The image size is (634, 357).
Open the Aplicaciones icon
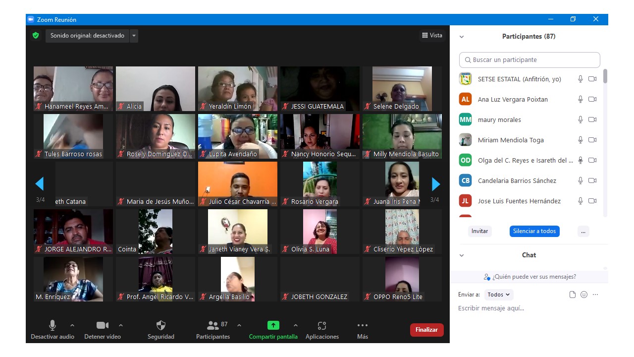tap(322, 330)
